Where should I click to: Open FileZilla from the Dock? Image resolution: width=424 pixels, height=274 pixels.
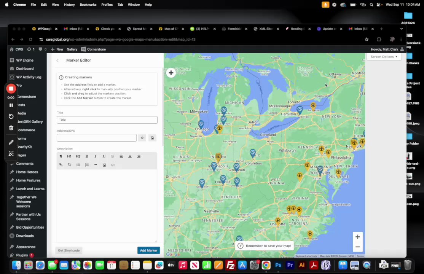[230, 265]
